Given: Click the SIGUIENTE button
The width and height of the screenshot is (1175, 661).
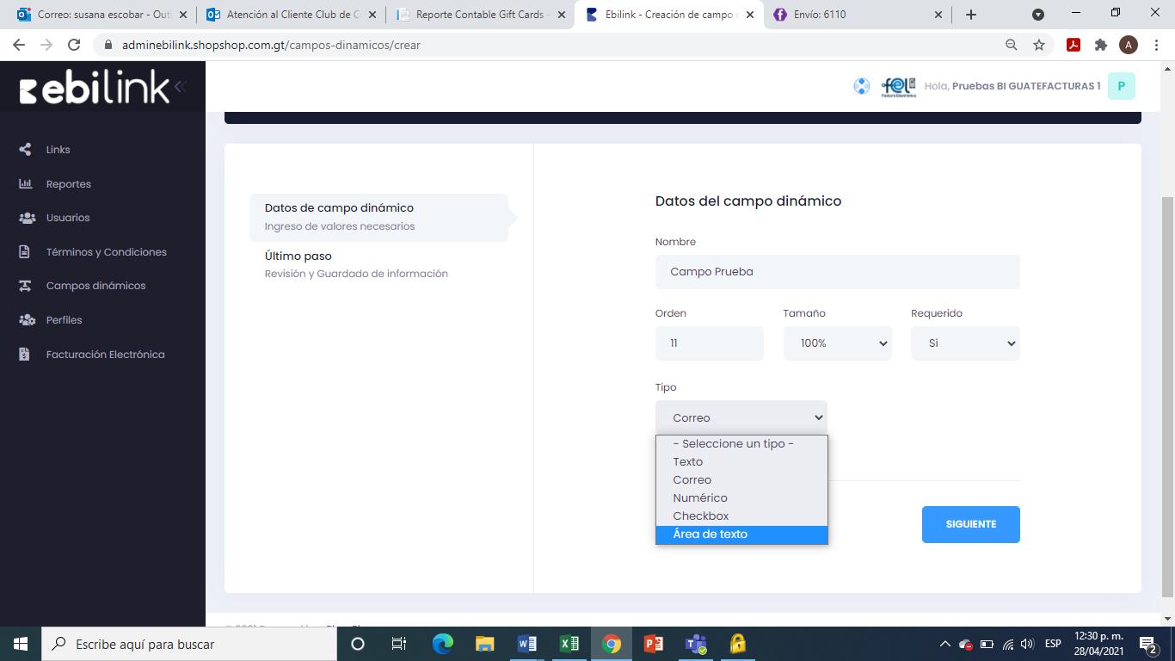Looking at the screenshot, I should (x=971, y=524).
